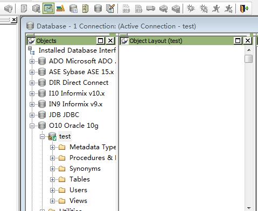258x211 pixels.
Task: Expand the ADO Microsoft ADO node
Action: pos(32,61)
